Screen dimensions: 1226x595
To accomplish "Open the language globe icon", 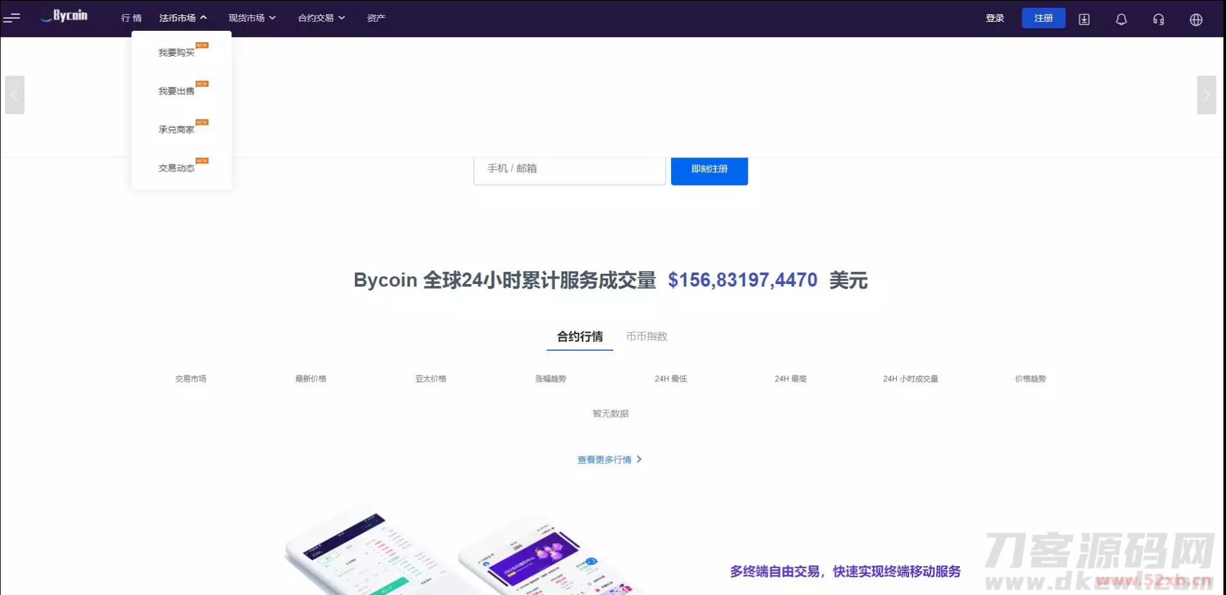I will [1196, 19].
